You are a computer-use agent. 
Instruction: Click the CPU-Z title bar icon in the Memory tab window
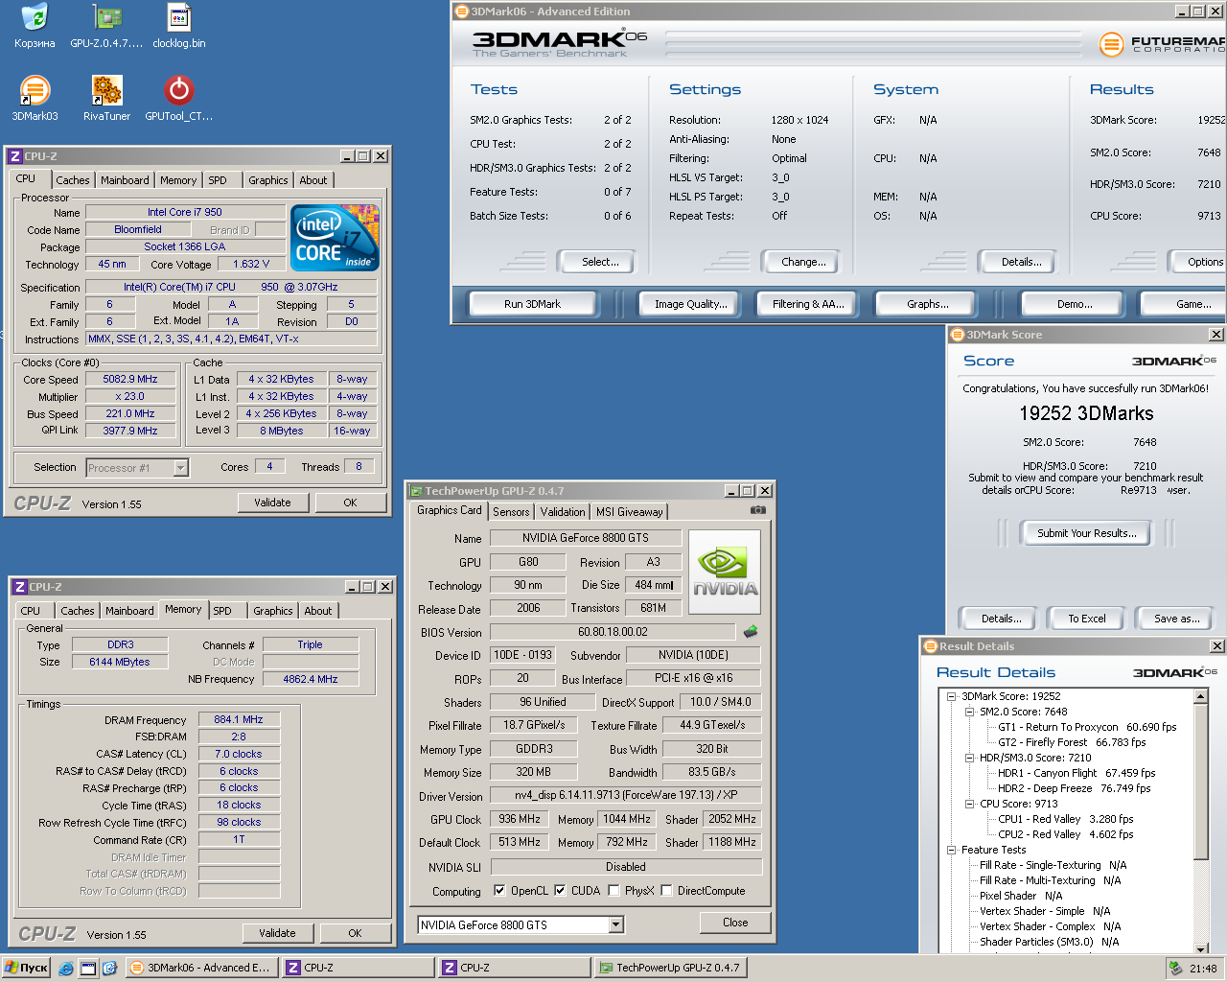point(19,587)
